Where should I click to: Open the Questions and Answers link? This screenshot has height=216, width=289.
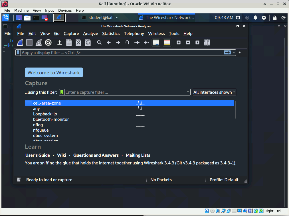[96, 155]
